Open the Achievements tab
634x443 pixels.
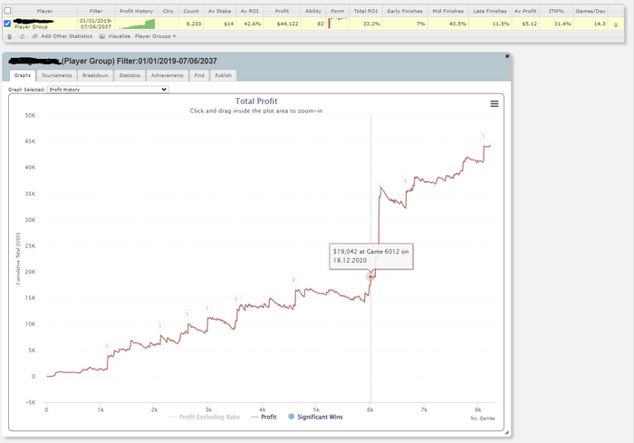click(168, 75)
